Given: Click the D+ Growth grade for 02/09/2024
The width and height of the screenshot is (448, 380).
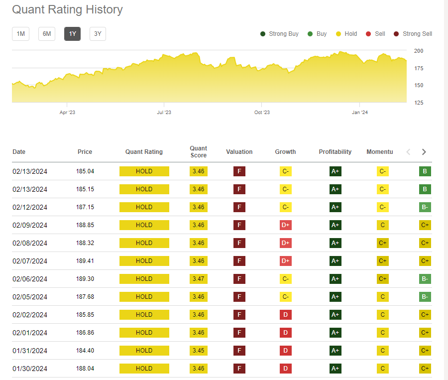Looking at the screenshot, I should click(285, 225).
